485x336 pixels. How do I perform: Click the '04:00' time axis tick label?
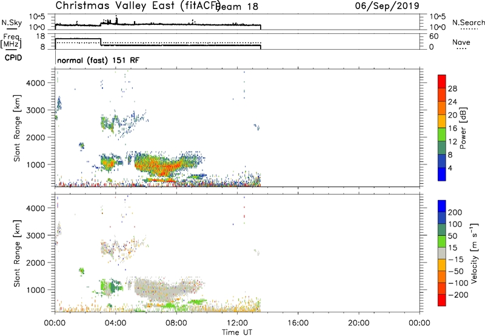pyautogui.click(x=116, y=323)
